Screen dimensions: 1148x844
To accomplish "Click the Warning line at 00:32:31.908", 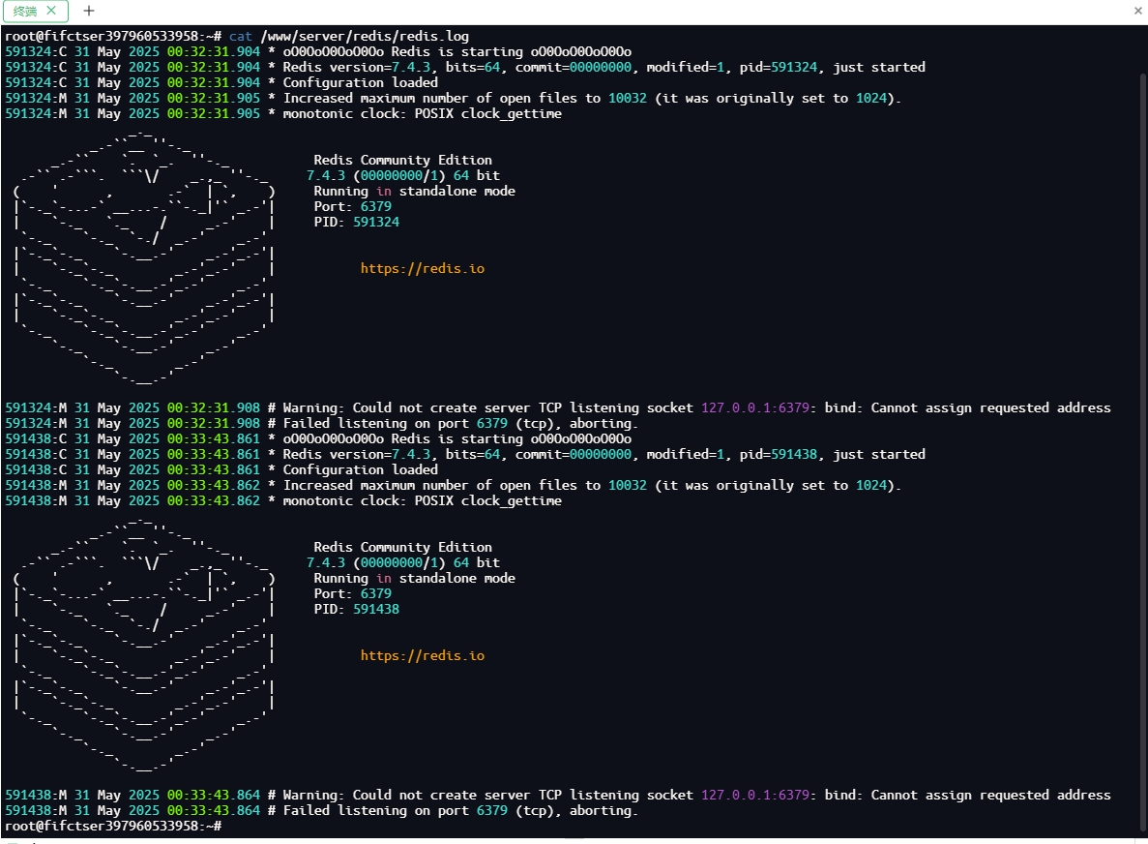I will (x=558, y=408).
